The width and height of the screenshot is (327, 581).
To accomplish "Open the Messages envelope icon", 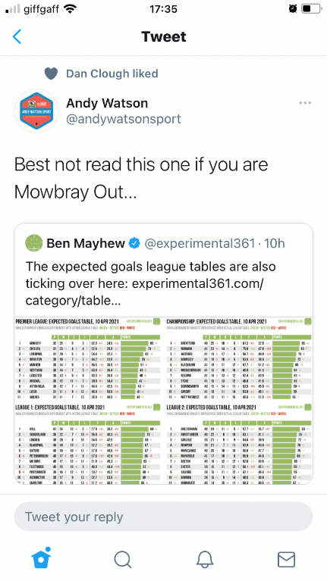I will [x=286, y=560].
